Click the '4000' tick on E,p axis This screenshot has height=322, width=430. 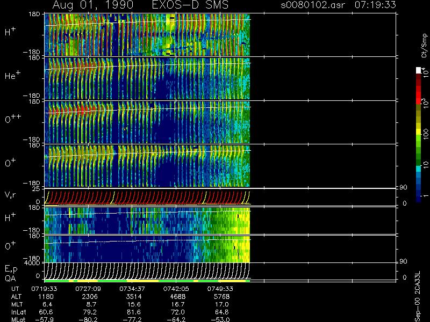[x=32, y=262]
